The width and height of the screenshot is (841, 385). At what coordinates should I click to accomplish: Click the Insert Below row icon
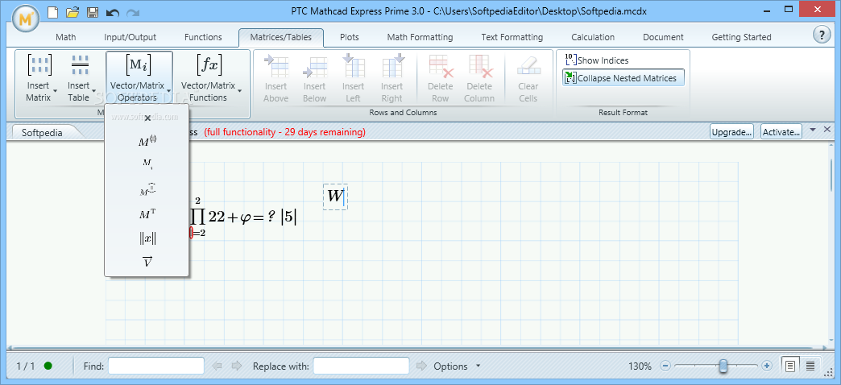(315, 66)
